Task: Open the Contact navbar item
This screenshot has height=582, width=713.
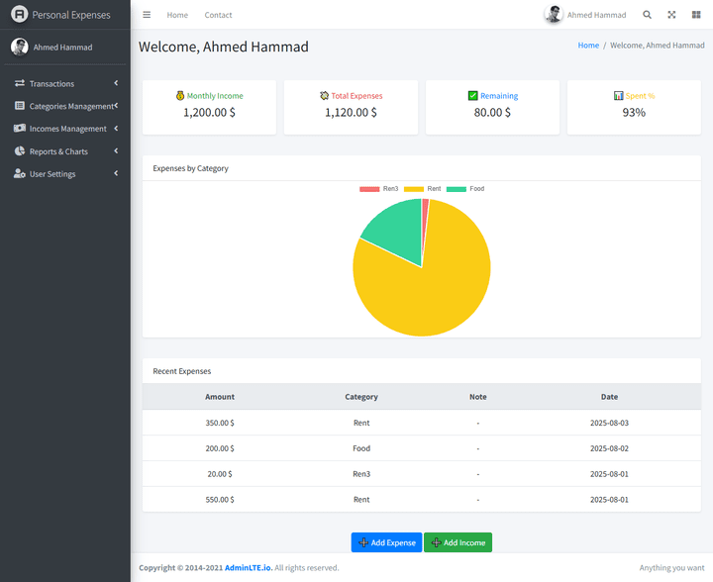Action: (x=218, y=15)
